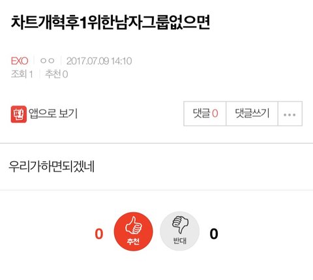Tap the red Pann app icon
The height and width of the screenshot is (280, 313).
[19, 114]
